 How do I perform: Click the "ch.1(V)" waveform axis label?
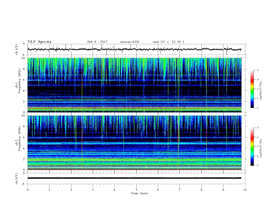point(16,49)
